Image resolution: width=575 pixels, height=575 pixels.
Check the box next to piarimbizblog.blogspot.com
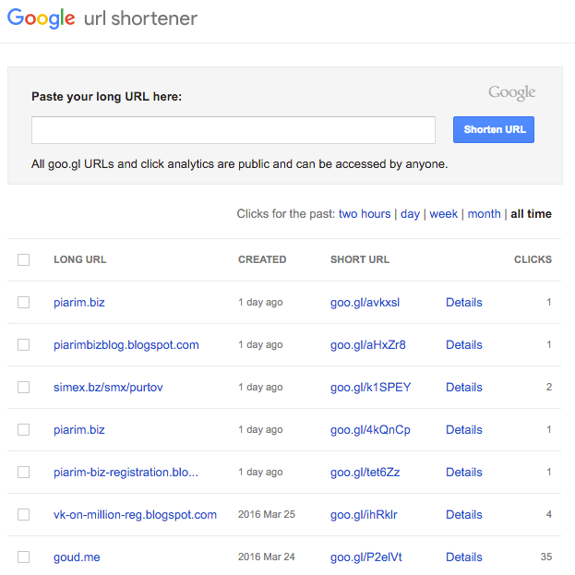24,345
